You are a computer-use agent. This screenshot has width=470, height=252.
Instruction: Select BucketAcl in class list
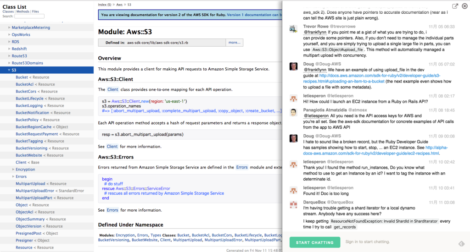point(24,84)
